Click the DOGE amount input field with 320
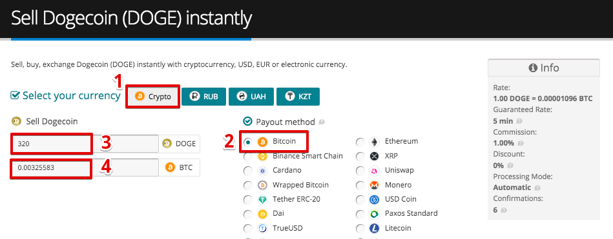The height and width of the screenshot is (239, 613). coord(85,144)
